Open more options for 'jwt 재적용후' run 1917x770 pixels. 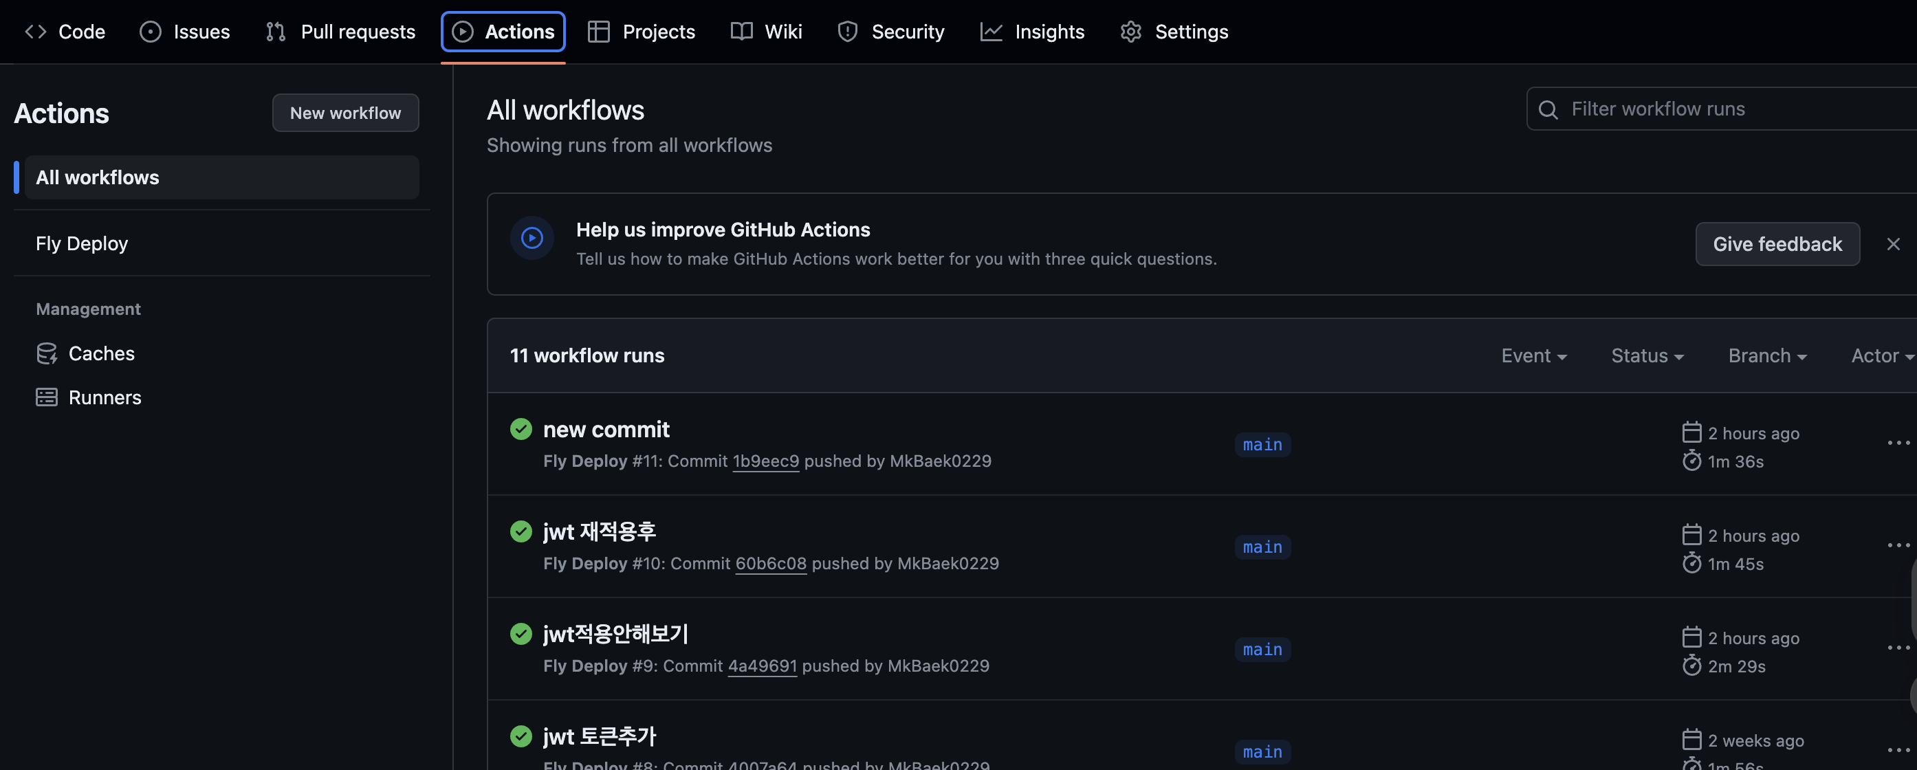pos(1898,545)
